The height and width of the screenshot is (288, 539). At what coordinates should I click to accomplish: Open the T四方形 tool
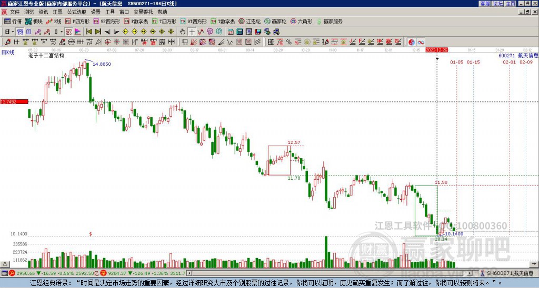pyautogui.click(x=164, y=21)
